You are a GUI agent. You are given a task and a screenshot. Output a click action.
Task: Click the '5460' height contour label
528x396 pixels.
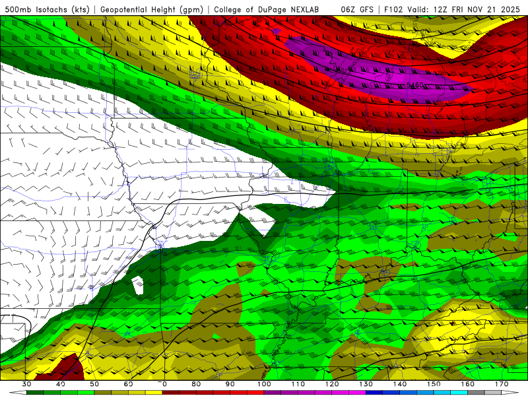pos(415,85)
